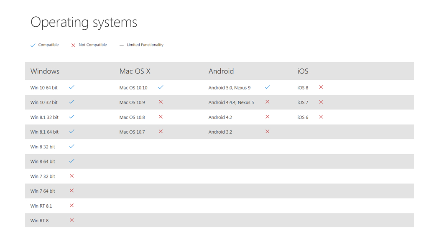This screenshot has width=439, height=239.
Task: Click the 'iOS 8' text
Action: pyautogui.click(x=303, y=88)
